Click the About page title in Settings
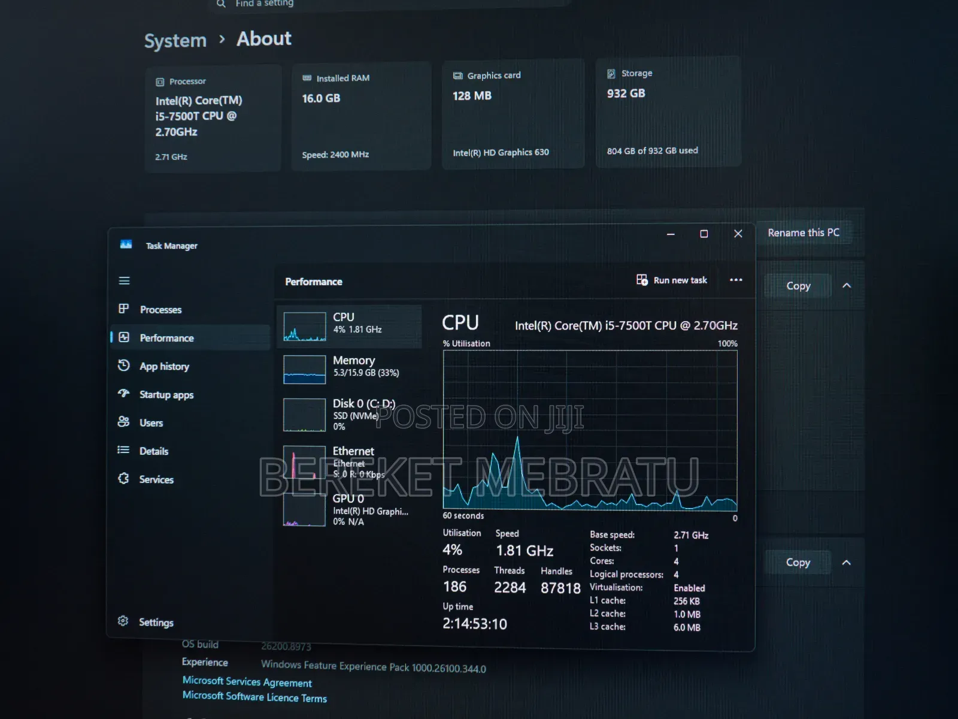This screenshot has height=719, width=958. [x=264, y=39]
